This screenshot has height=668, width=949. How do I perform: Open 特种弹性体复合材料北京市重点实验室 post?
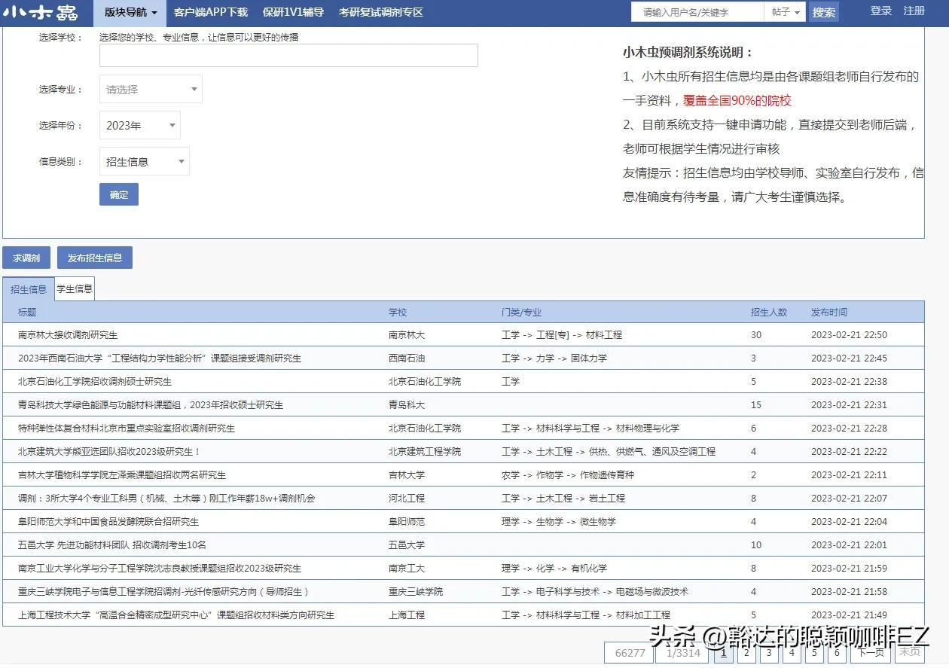(x=127, y=428)
